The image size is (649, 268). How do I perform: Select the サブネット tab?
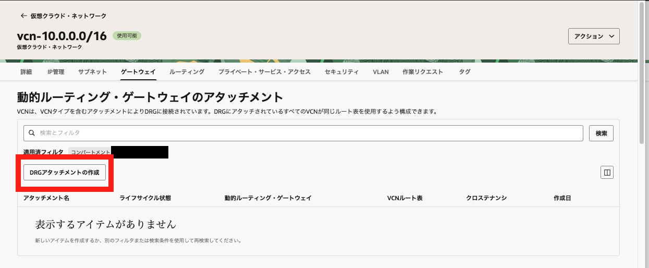pos(92,72)
